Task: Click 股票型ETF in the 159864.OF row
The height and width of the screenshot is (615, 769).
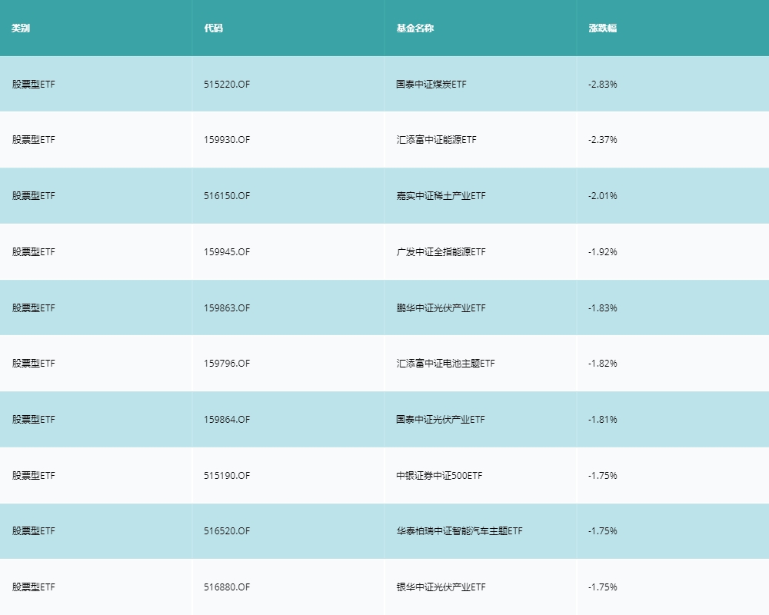Action: click(33, 419)
